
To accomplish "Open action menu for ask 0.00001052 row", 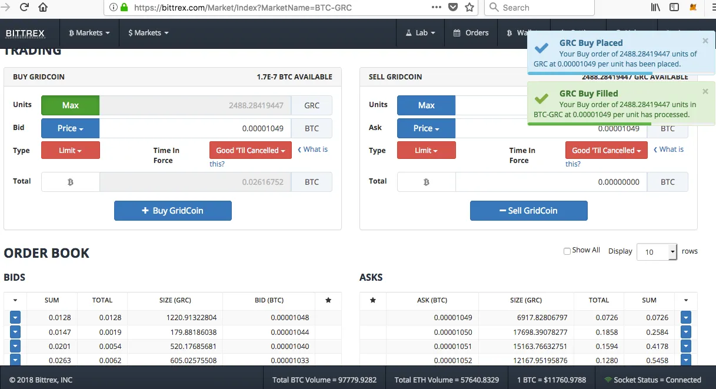I will (x=686, y=360).
